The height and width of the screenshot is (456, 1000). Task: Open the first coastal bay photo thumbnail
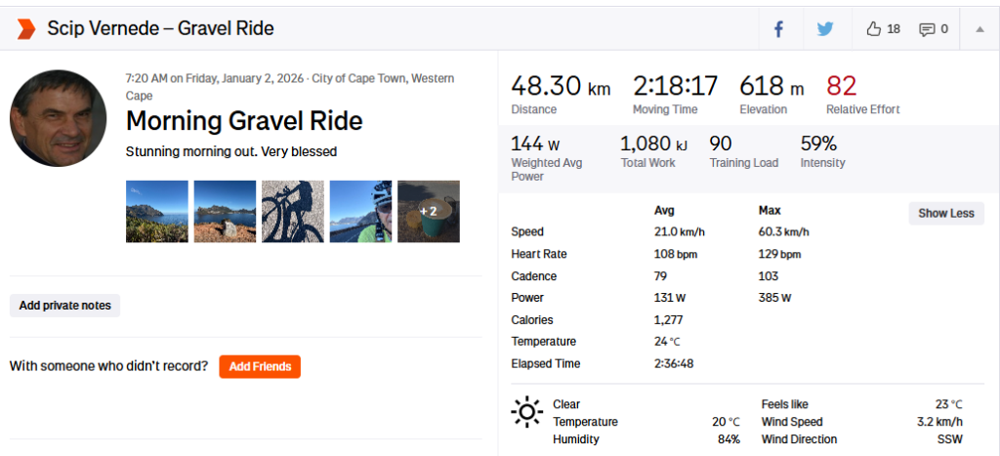157,211
